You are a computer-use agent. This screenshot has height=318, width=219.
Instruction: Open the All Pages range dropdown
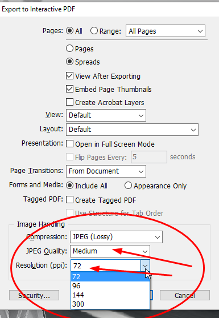click(x=166, y=31)
